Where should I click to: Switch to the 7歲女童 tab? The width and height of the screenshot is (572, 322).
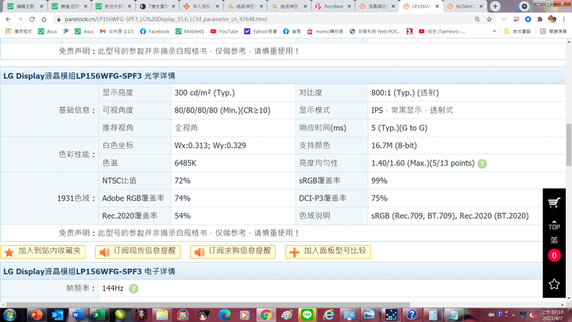point(157,6)
